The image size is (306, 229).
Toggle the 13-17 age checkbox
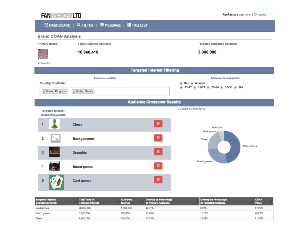click(x=181, y=88)
